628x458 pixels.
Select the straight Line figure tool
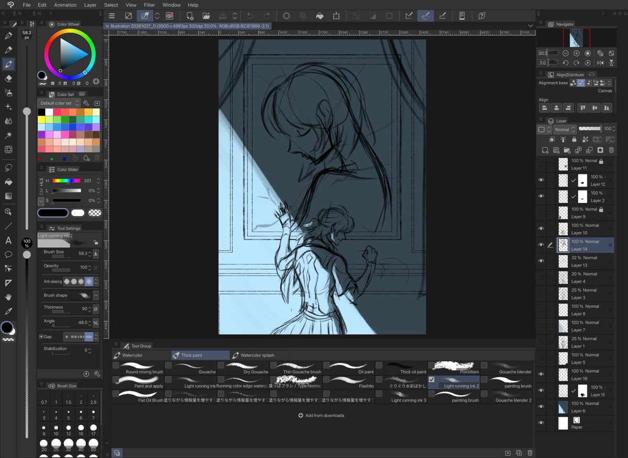[x=8, y=226]
